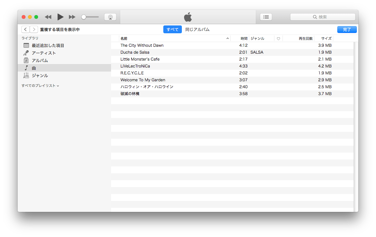Click the 検索 search field

(323, 17)
